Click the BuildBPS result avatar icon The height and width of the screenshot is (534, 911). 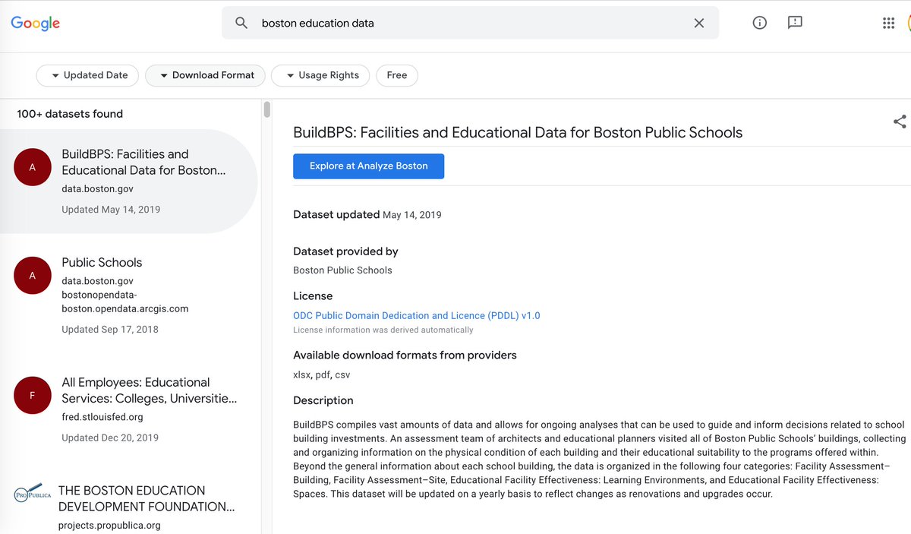coord(33,167)
